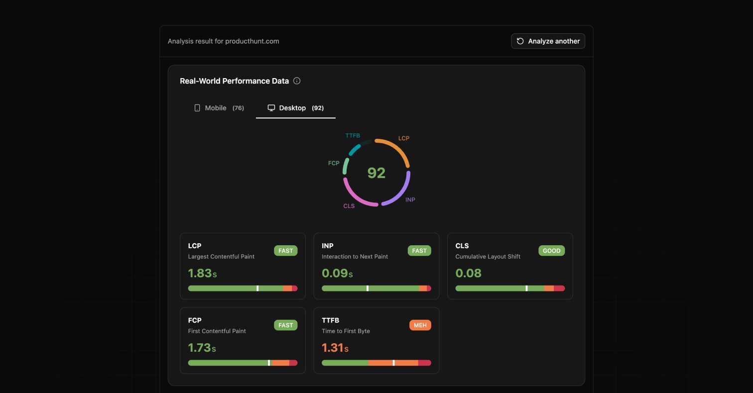
Task: Click the phone icon on Mobile tab
Action: click(x=197, y=108)
